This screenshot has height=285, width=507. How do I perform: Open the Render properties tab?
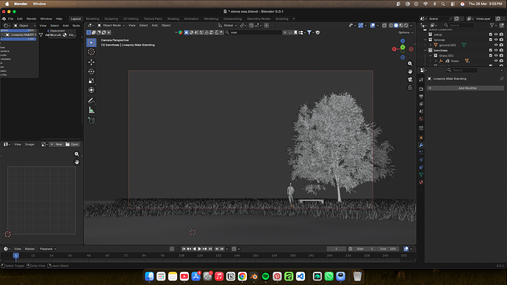pyautogui.click(x=421, y=89)
